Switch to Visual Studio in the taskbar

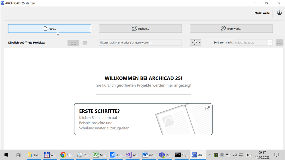(132, 155)
